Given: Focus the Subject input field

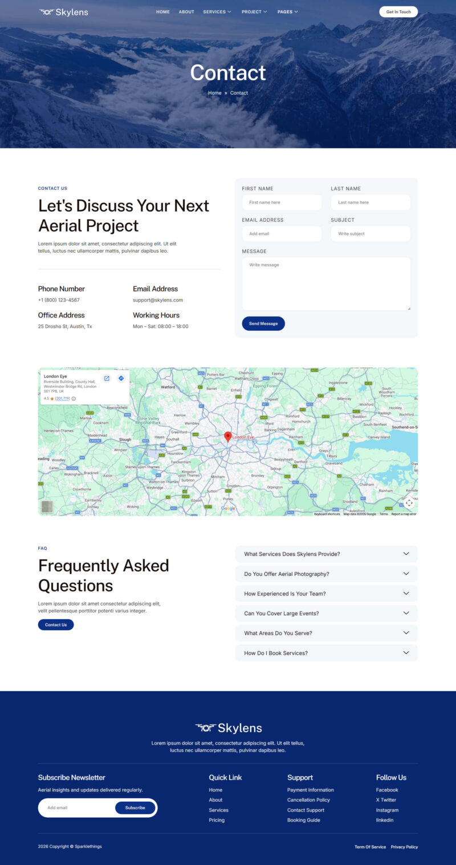Looking at the screenshot, I should click(x=370, y=234).
